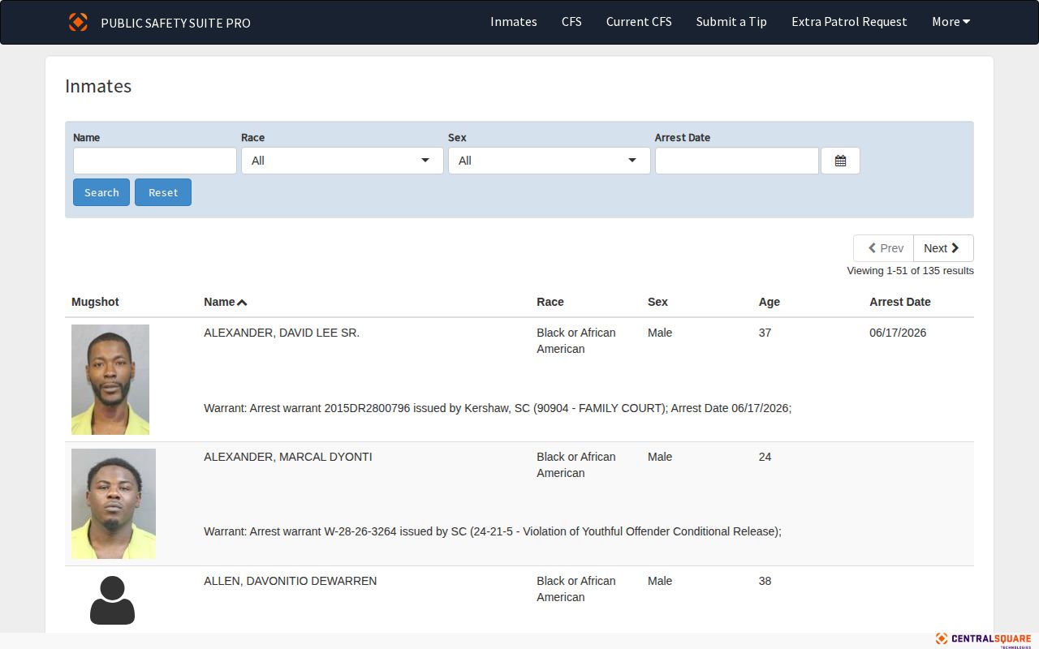The image size is (1039, 649).
Task: Click warrant text 2015DR2800796 for David Alexander
Action: 498,408
